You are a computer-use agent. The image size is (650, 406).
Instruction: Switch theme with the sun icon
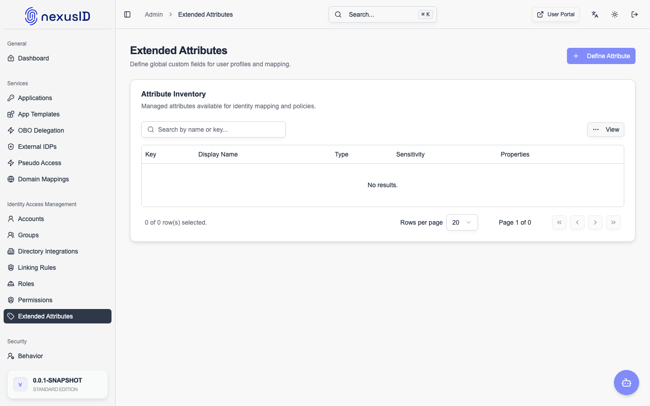pos(615,14)
